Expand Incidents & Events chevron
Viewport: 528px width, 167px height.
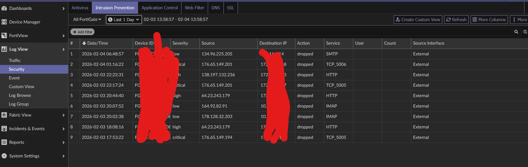pos(63,129)
